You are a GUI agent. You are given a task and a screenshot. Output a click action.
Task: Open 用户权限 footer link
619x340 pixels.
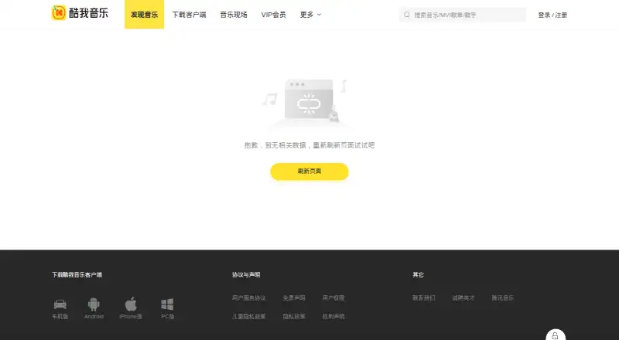333,297
